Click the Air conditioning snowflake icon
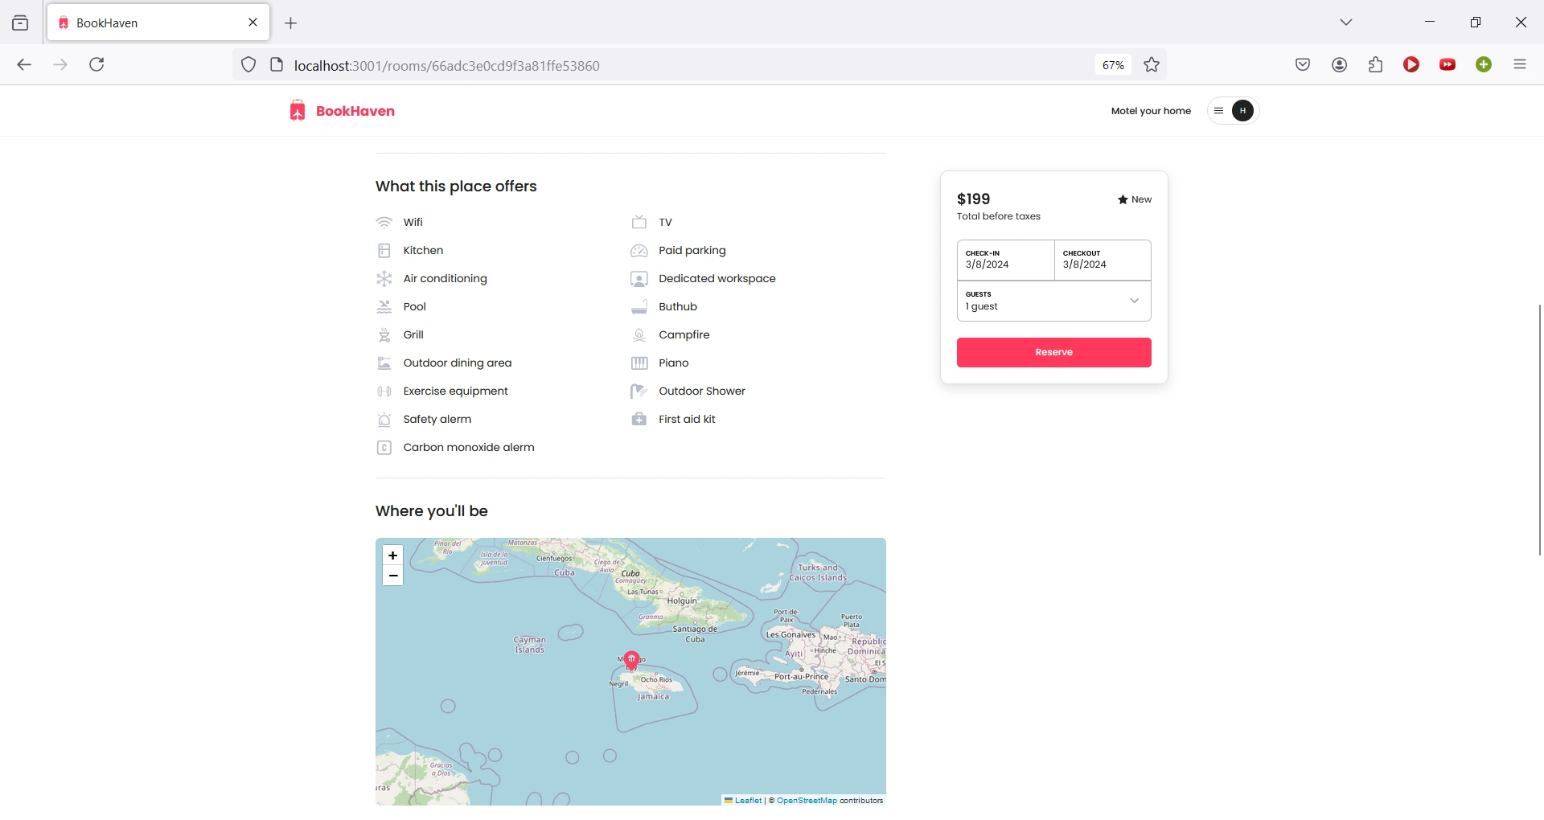Image resolution: width=1544 pixels, height=820 pixels. click(384, 279)
